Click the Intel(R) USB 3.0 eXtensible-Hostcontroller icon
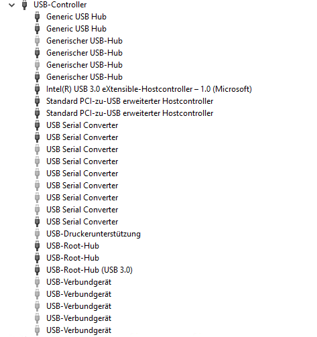Viewport: 317px width, 337px height. (38, 89)
